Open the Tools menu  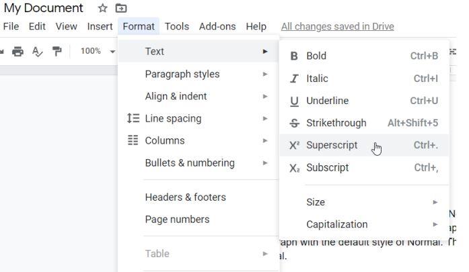point(177,26)
